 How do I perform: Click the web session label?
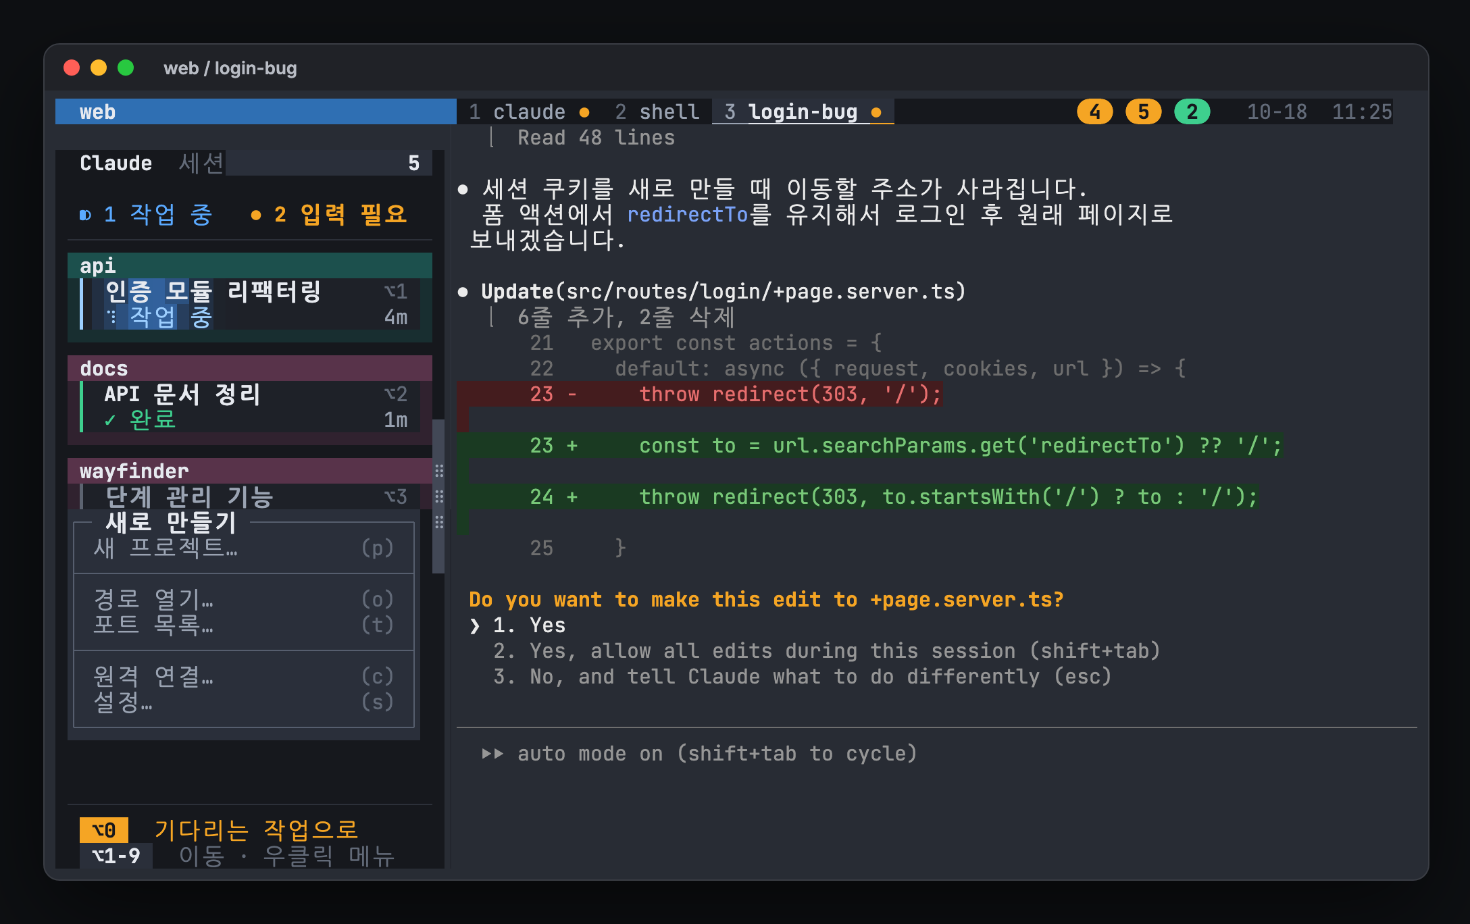click(97, 111)
